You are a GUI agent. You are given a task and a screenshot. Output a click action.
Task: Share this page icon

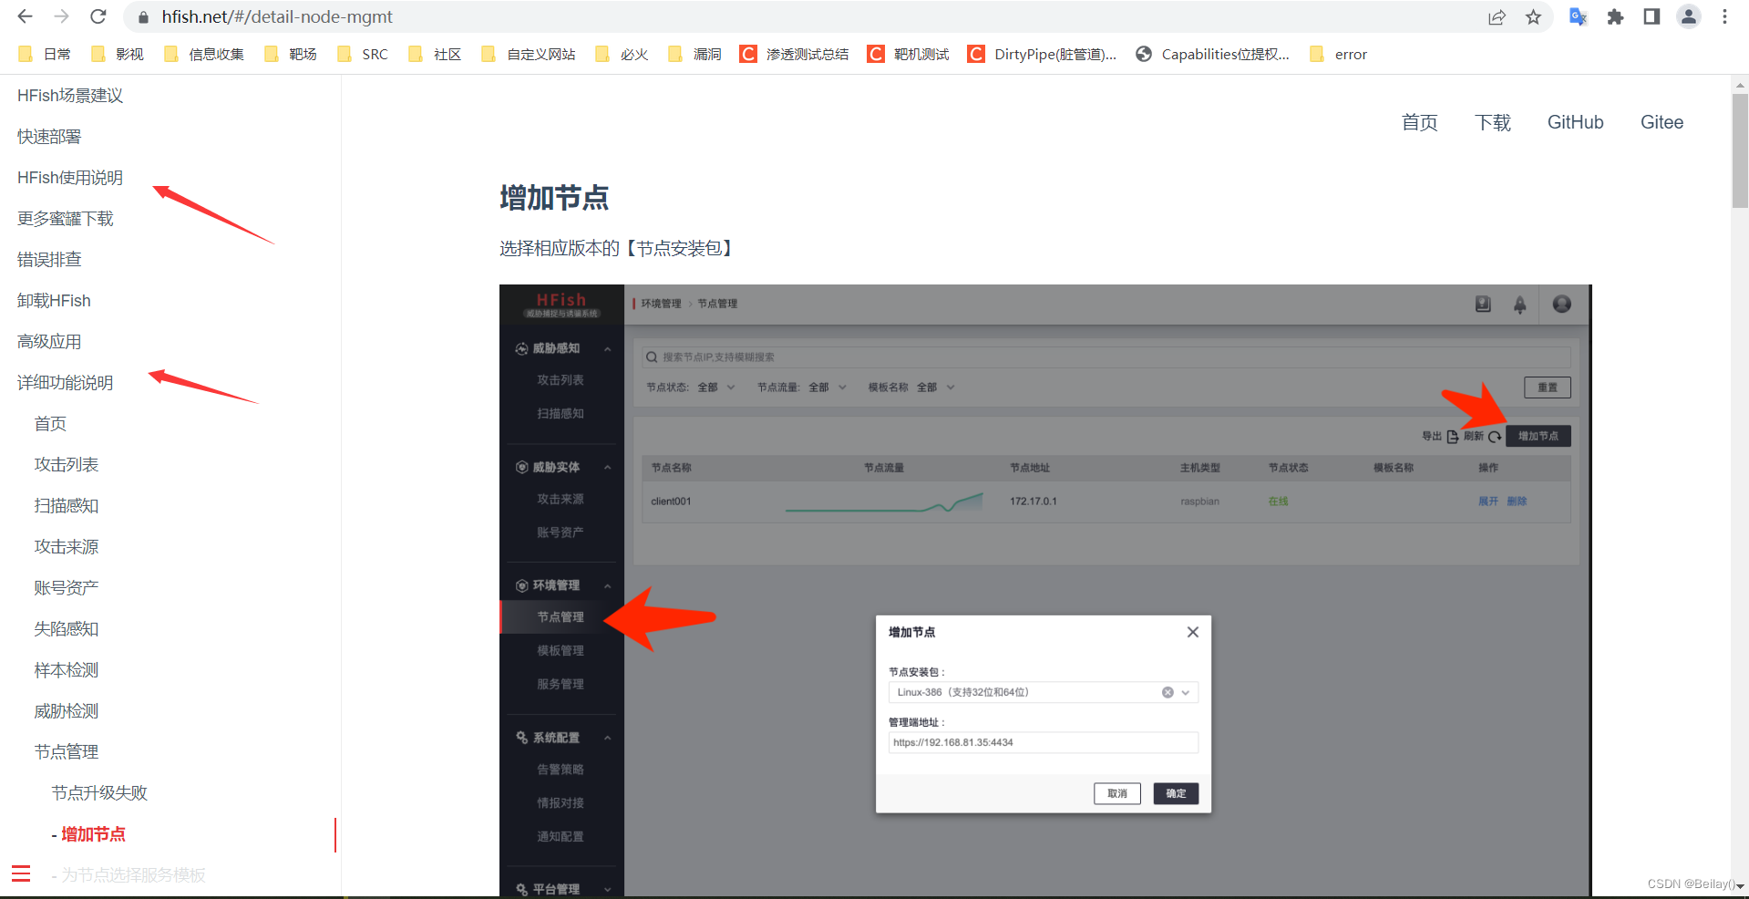click(1497, 17)
